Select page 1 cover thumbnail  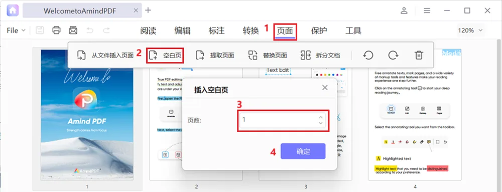[x=87, y=115]
